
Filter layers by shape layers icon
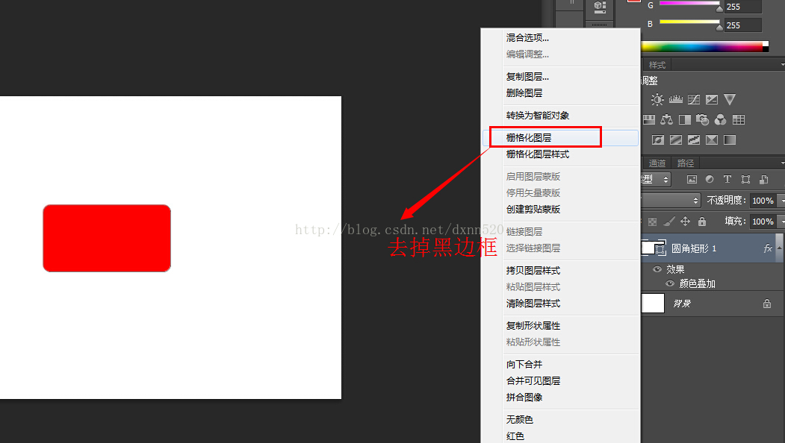pos(745,179)
